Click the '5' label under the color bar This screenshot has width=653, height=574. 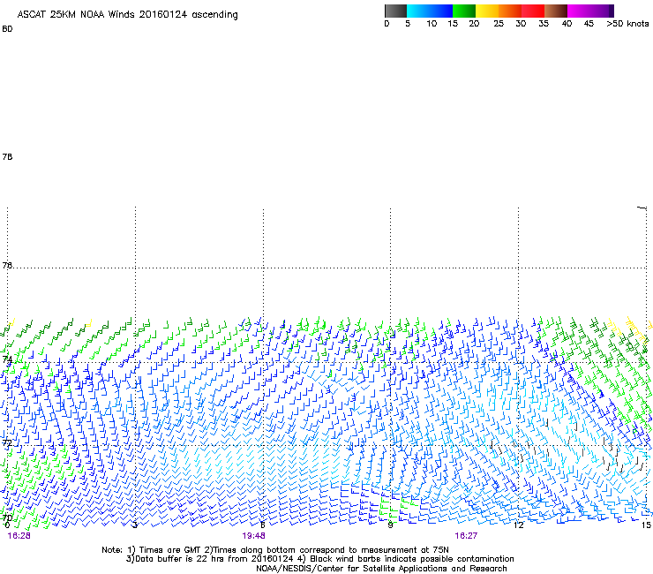[408, 24]
